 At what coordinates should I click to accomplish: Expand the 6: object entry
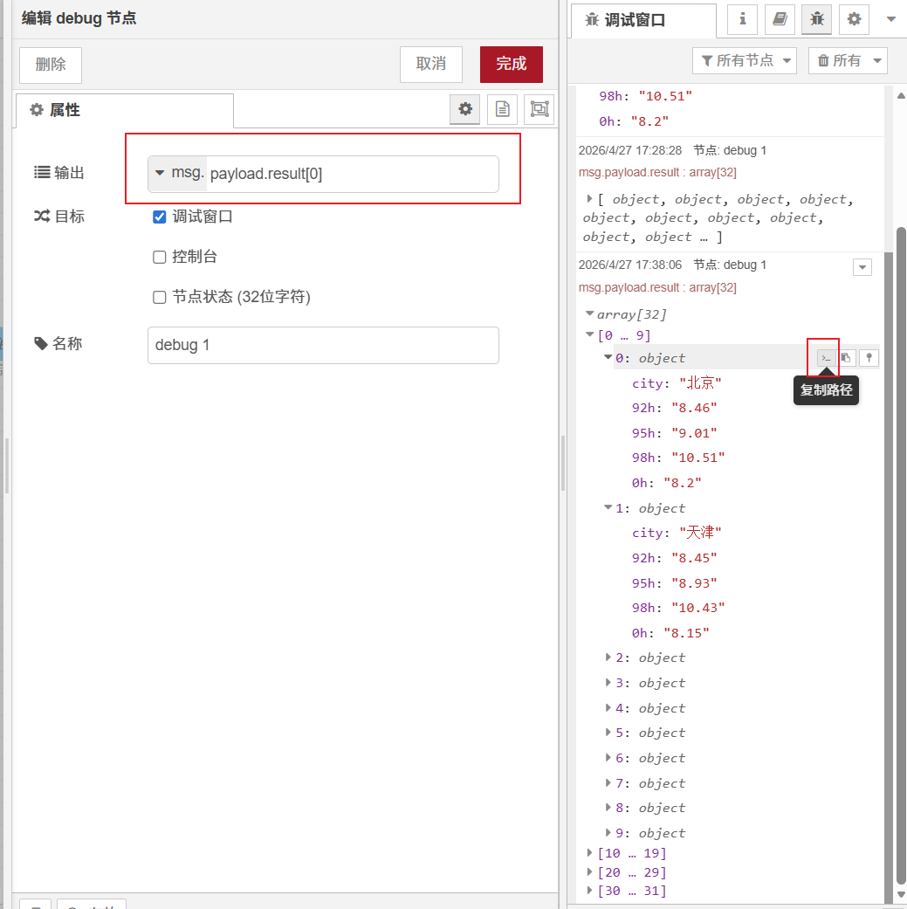pos(608,757)
